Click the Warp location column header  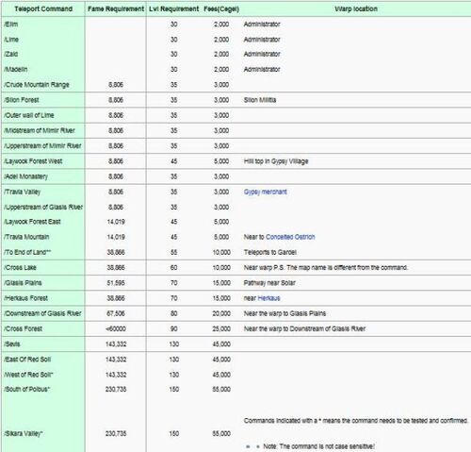(356, 8)
